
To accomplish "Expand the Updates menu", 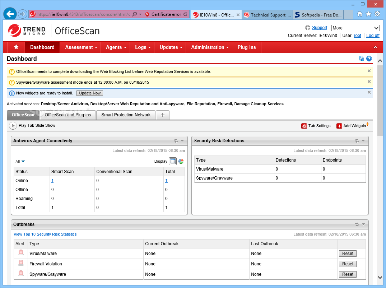I will (171, 47).
